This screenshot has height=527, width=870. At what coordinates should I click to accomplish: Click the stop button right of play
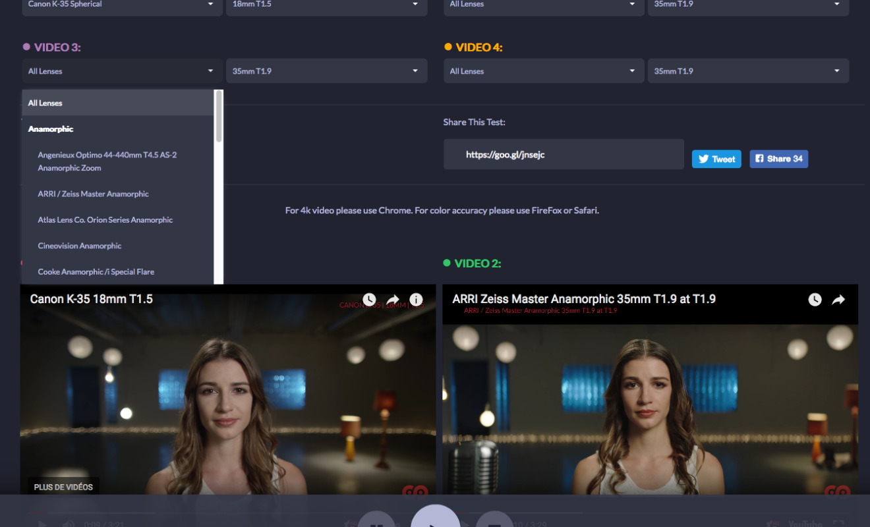click(494, 519)
